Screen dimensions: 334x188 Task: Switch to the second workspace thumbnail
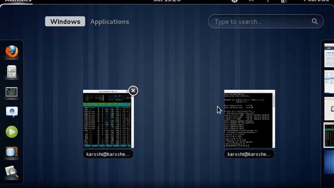[x=329, y=82]
